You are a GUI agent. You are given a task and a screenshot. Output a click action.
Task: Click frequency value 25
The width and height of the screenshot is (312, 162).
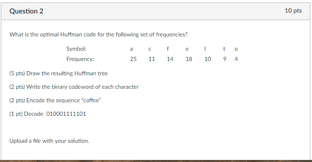tap(133, 59)
